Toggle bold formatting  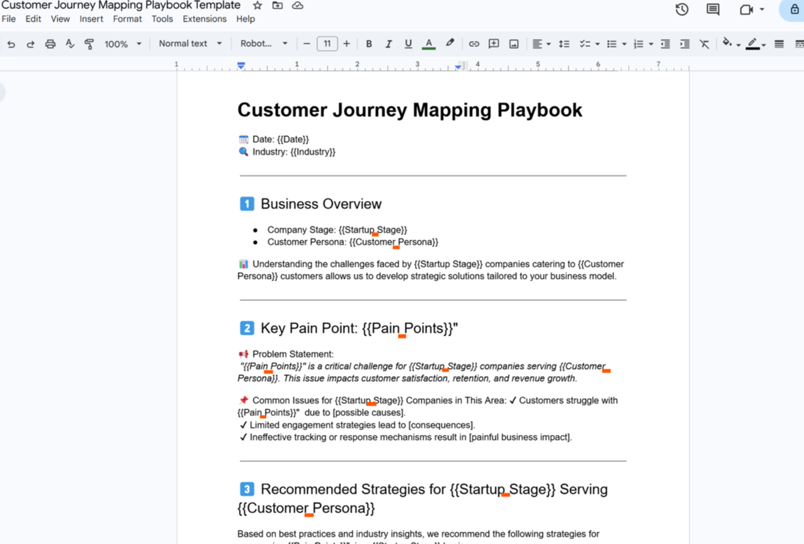368,44
